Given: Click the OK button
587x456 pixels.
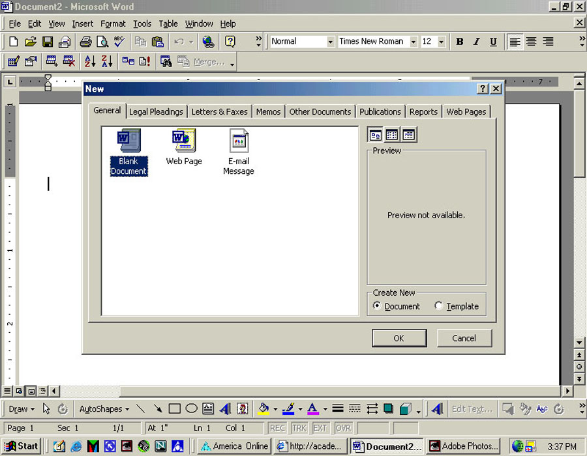Looking at the screenshot, I should 399,338.
